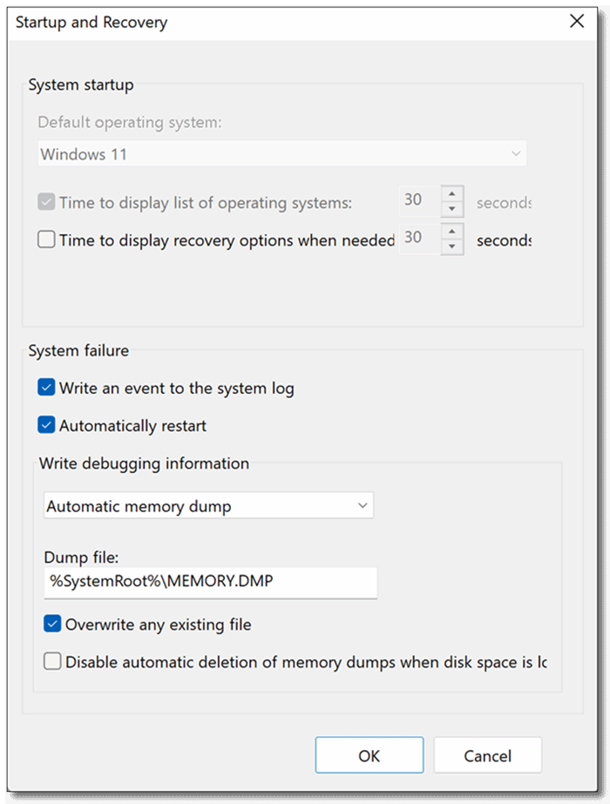Click down arrow for recovery options seconds
This screenshot has width=610, height=804.
tap(452, 247)
